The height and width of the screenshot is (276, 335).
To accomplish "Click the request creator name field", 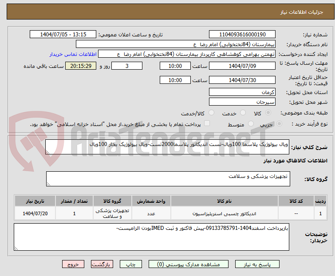I will [x=187, y=54].
